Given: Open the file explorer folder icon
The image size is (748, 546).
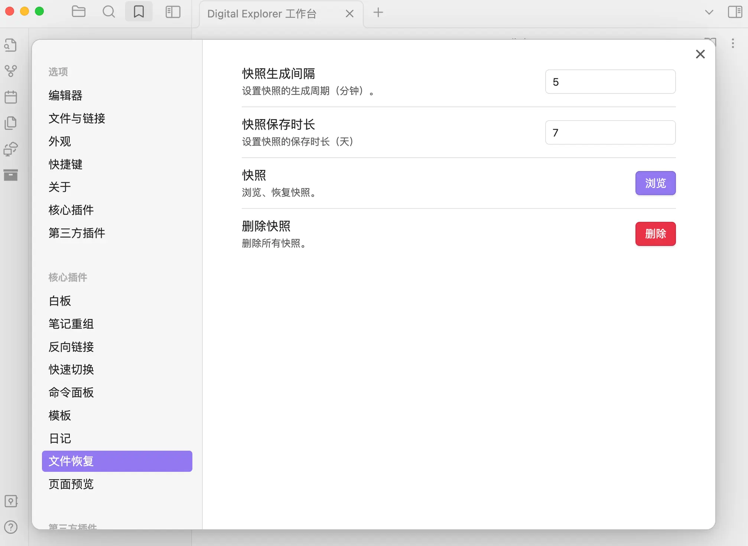Looking at the screenshot, I should click(78, 12).
